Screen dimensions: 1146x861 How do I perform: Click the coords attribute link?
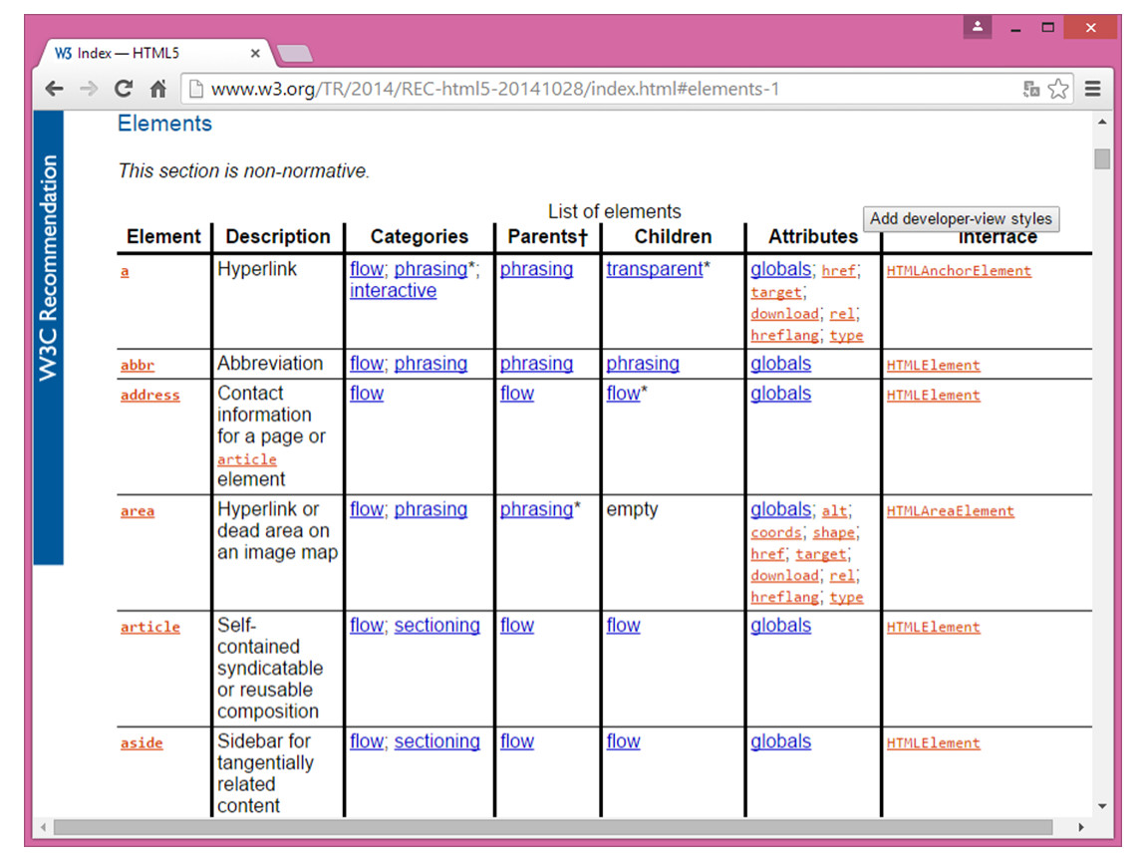point(776,533)
